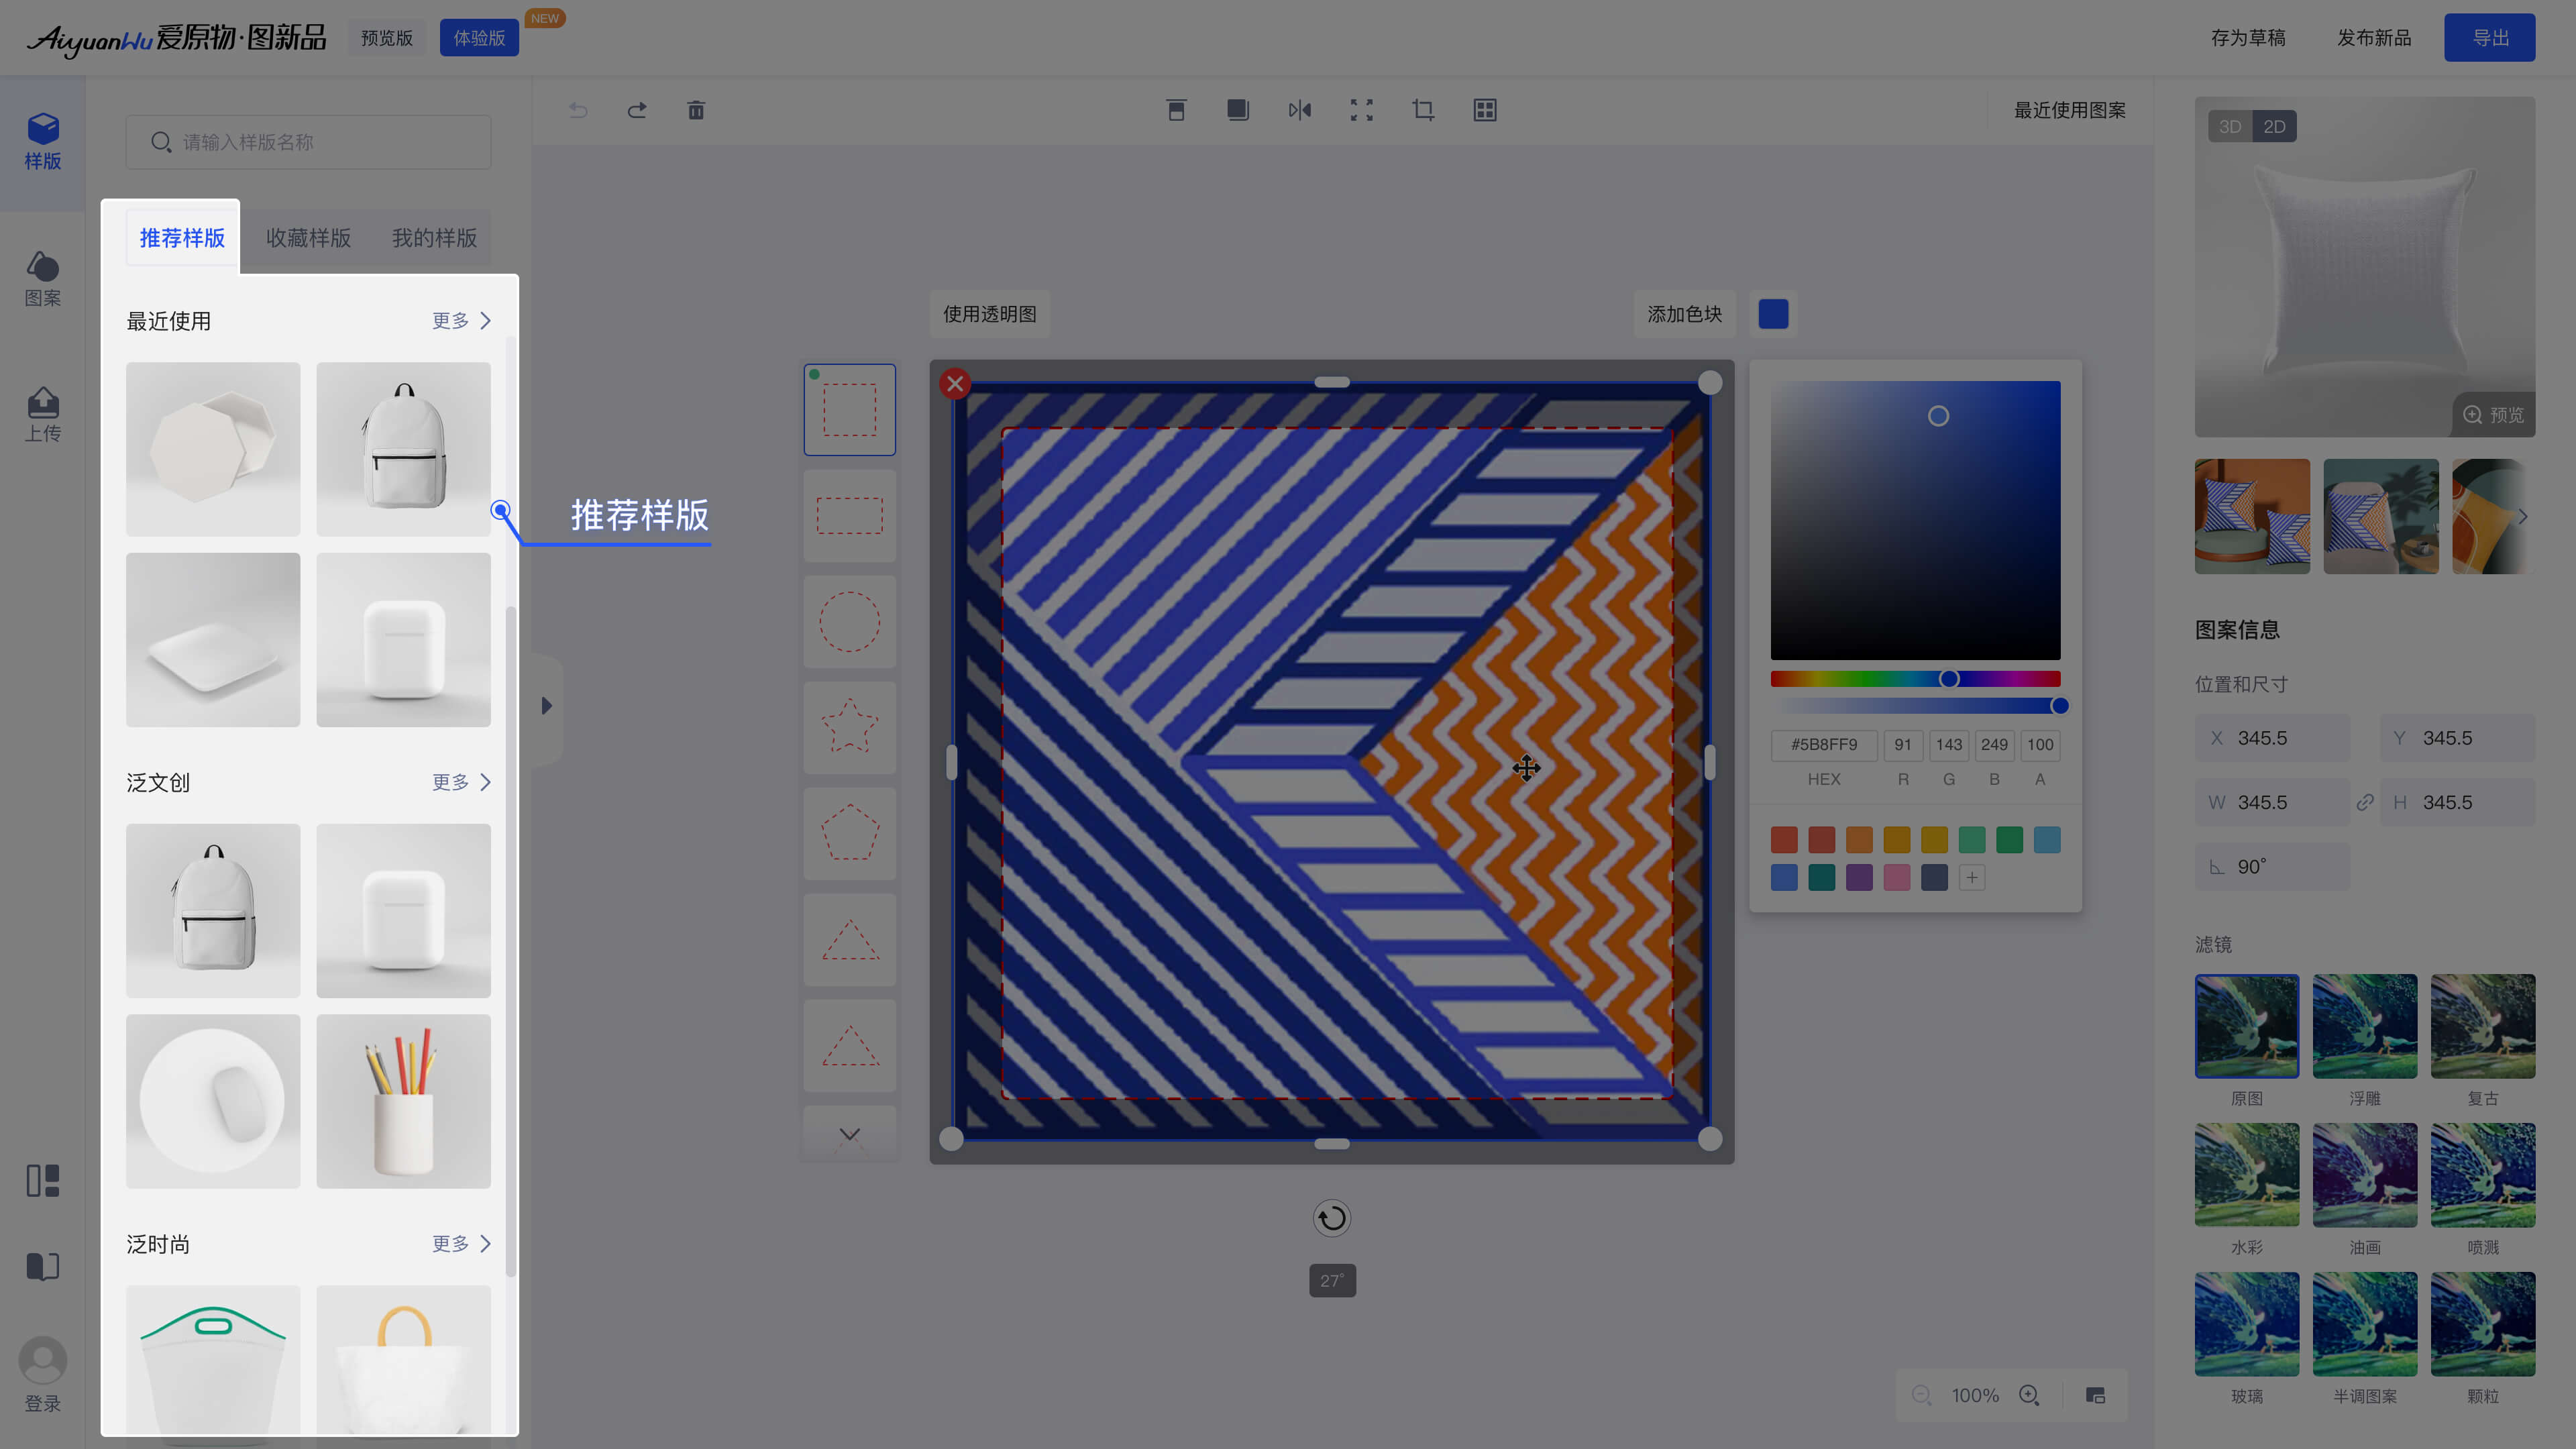Image resolution: width=2576 pixels, height=1449 pixels.
Task: Open the 收藏样版 tab
Action: [308, 238]
